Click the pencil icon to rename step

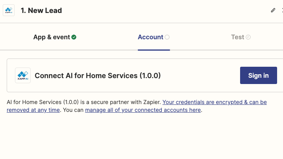coord(273,10)
